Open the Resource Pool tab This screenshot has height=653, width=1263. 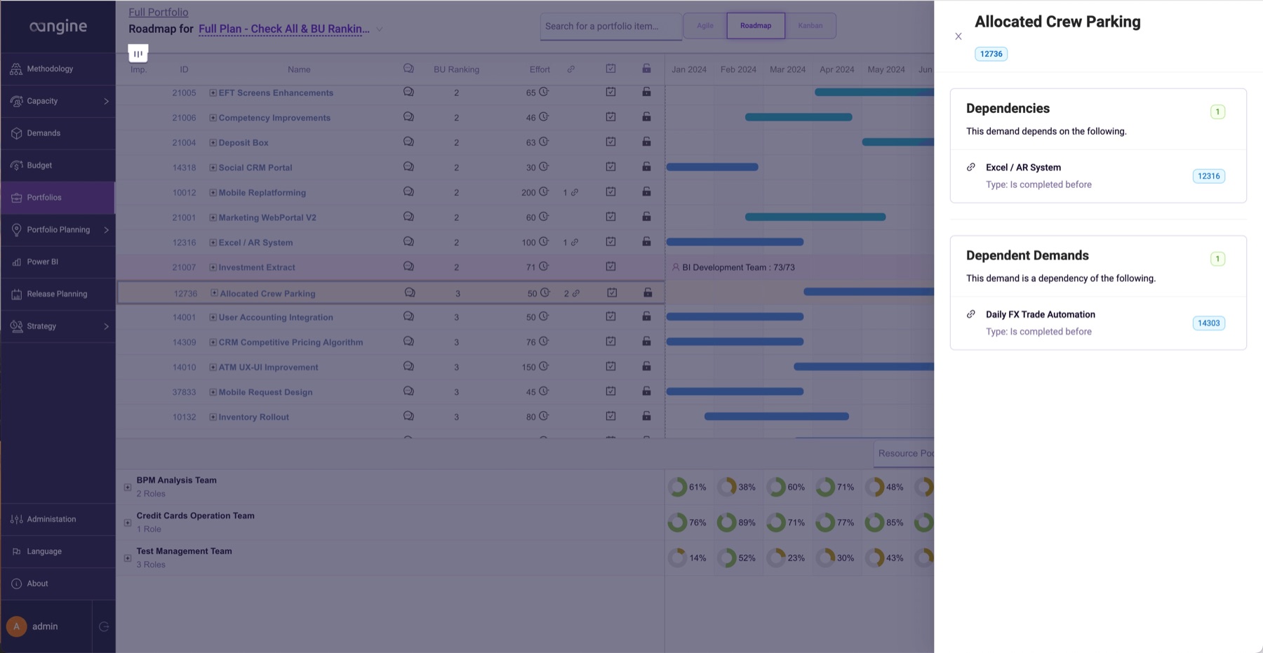pos(904,454)
